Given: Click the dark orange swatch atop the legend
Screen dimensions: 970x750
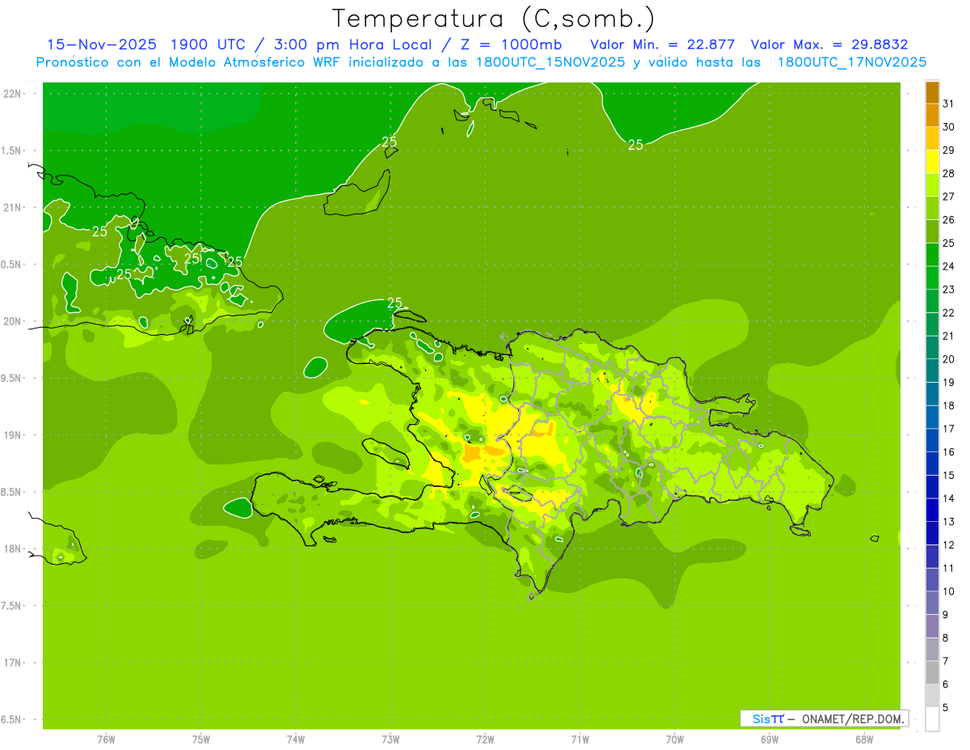Looking at the screenshot, I should click(932, 92).
